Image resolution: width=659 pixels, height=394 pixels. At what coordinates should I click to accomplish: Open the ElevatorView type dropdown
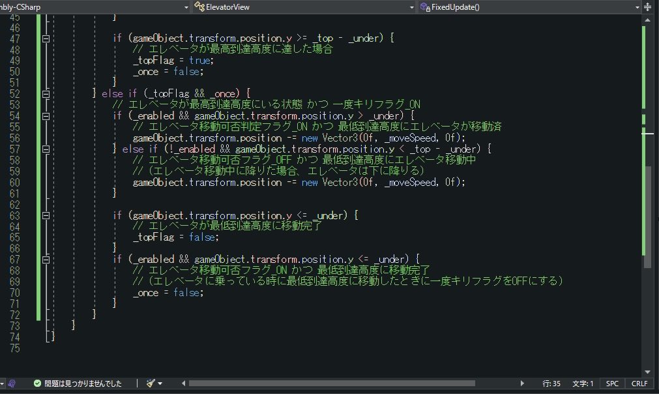coord(412,7)
